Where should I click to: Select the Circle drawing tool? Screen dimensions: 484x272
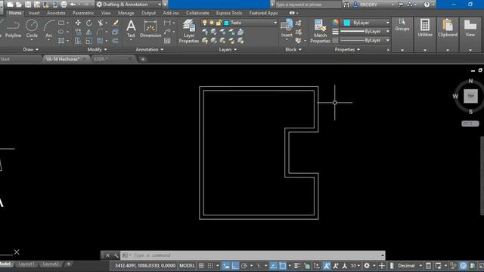(x=32, y=29)
